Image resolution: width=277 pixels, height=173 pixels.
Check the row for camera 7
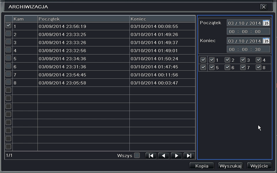click(8, 74)
